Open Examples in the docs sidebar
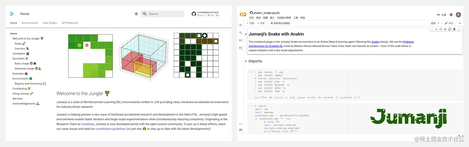Image resolution: width=469 pixels, height=147 pixels. (20, 74)
